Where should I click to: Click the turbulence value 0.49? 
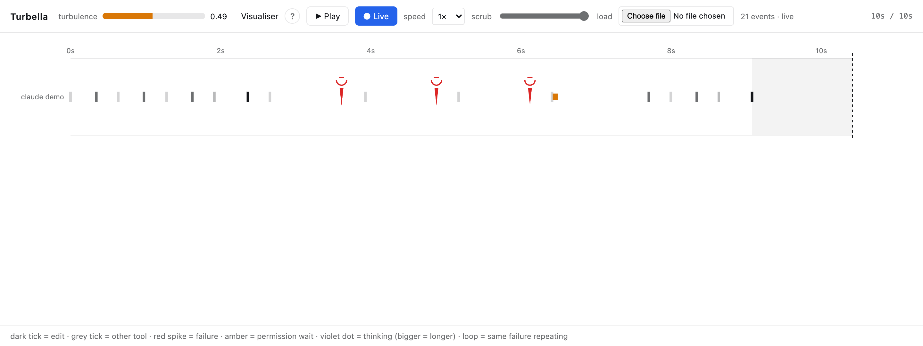218,16
